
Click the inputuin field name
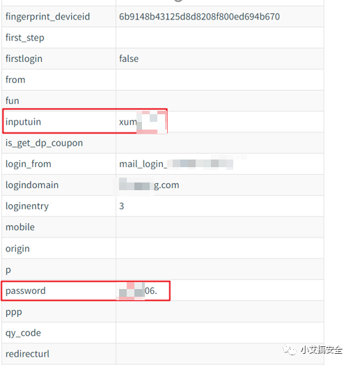23,122
